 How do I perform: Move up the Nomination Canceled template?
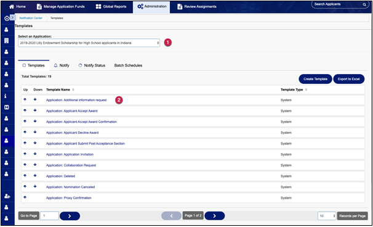point(25,186)
